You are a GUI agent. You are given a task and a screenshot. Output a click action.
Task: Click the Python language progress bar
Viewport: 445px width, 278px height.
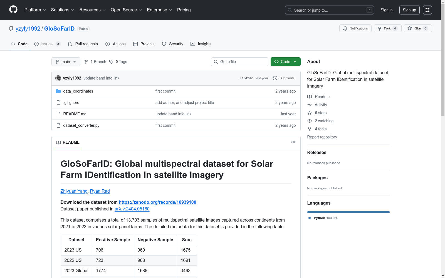click(x=348, y=212)
